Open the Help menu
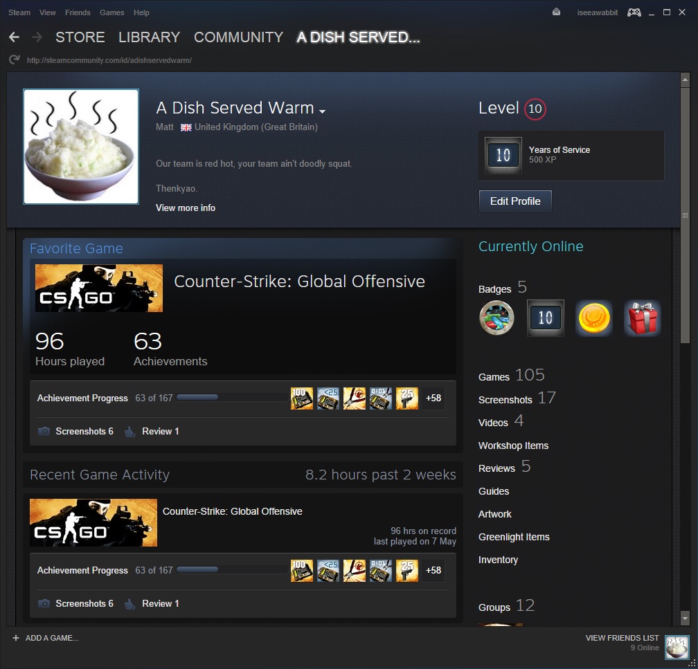This screenshot has height=669, width=698. [x=141, y=12]
